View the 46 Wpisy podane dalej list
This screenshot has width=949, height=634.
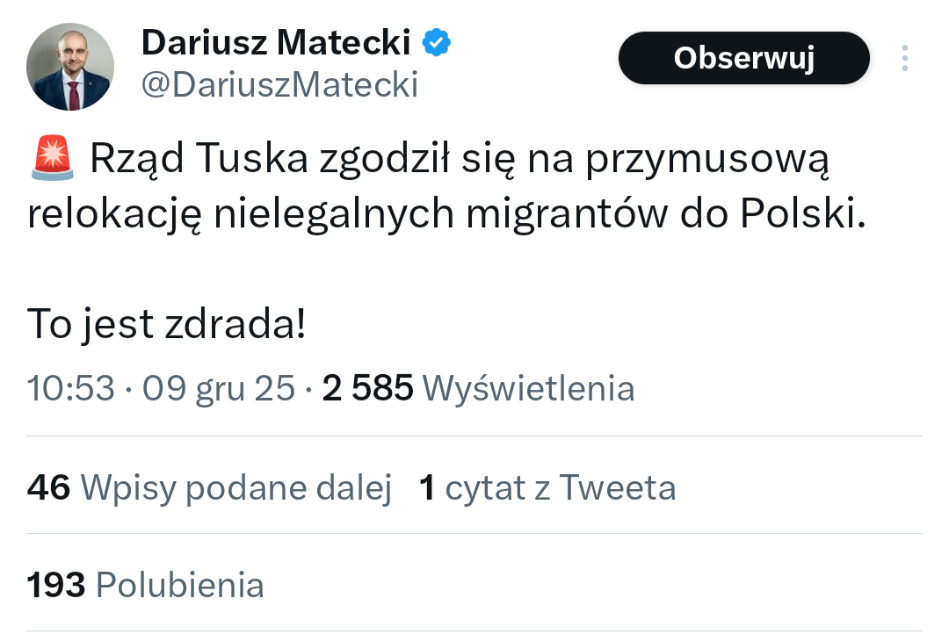(x=209, y=487)
